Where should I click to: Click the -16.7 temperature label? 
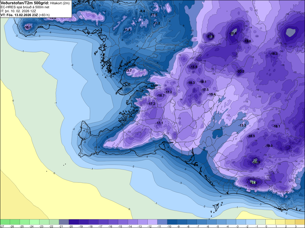[161, 95]
